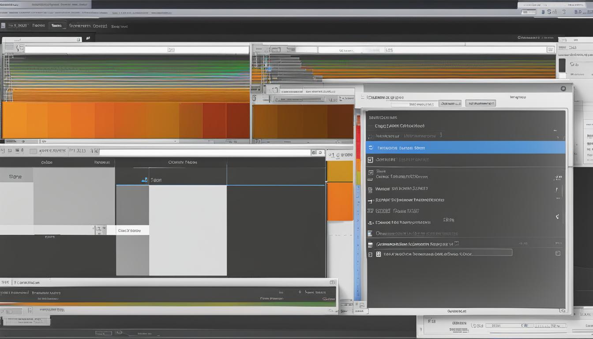Open the COIRIN column header tab

(x=182, y=162)
